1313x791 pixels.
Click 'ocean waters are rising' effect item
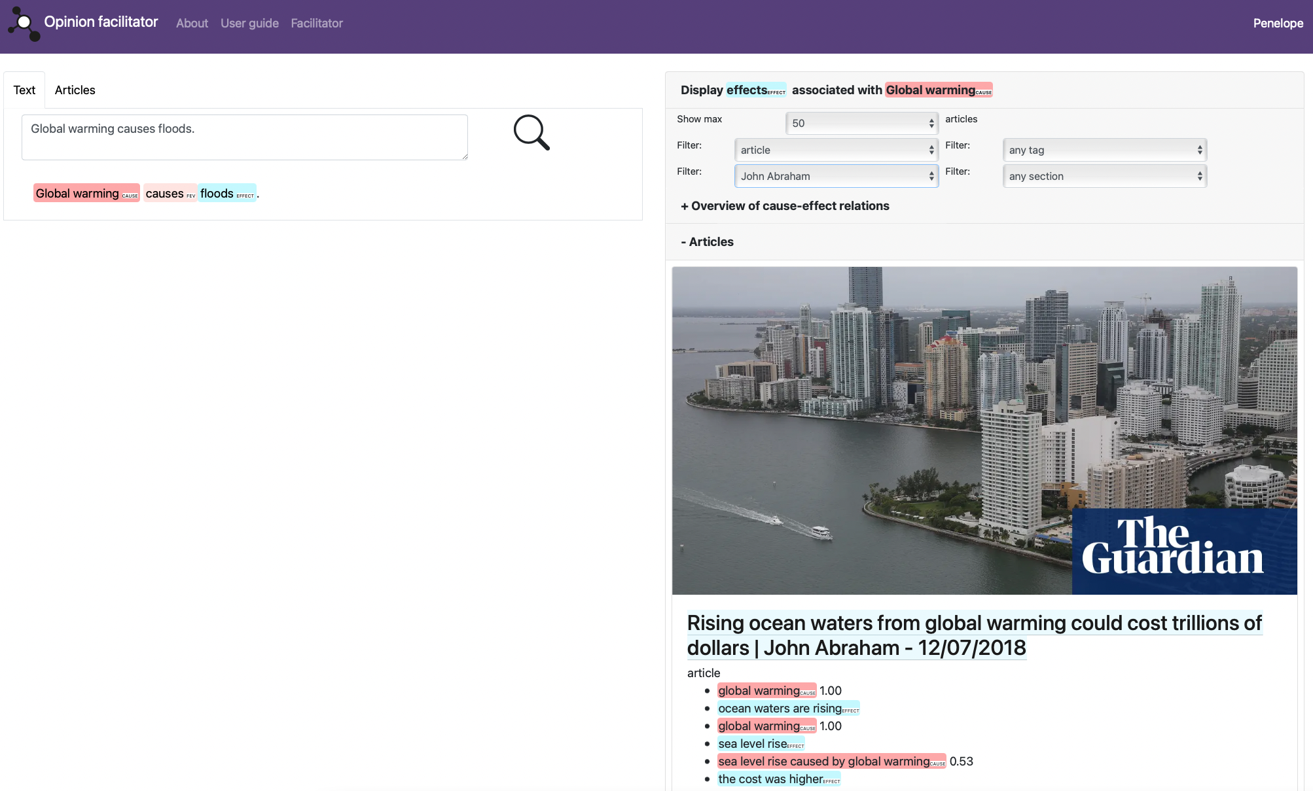[788, 709]
